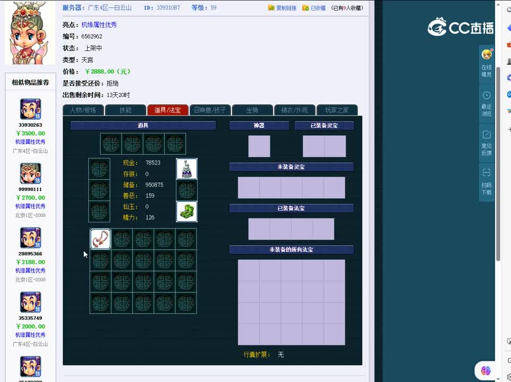Click the 善恶 159 value
Viewport: 511px width, 382px height.
pos(150,196)
